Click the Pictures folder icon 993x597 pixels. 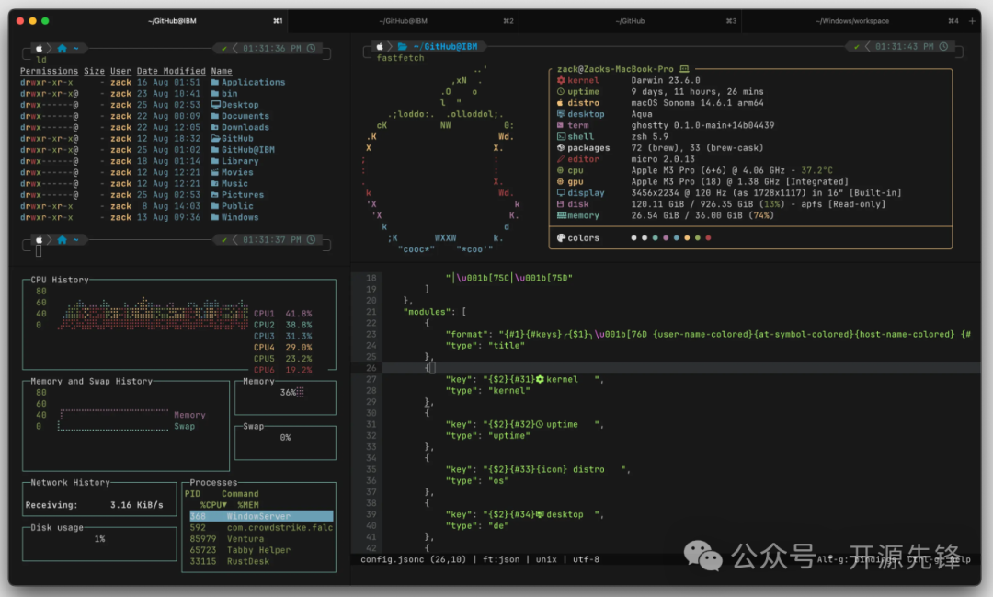[214, 195]
